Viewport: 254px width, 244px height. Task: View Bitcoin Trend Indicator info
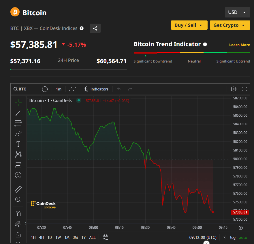click(x=205, y=44)
